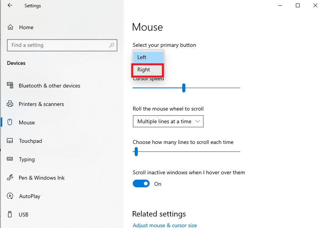Click the Bluetooth & other devices icon

[10, 86]
